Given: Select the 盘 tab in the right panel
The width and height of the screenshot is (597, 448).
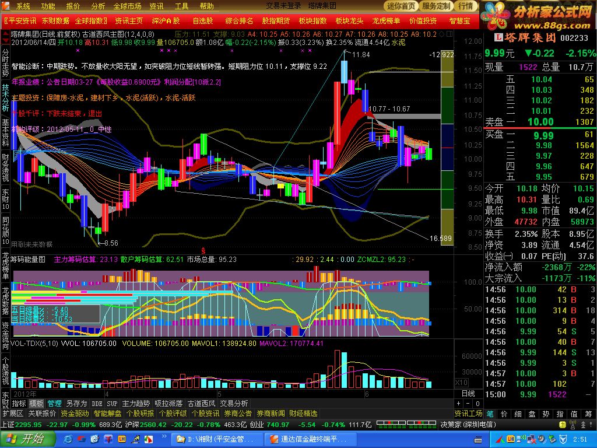Looking at the screenshot, I should tap(532, 414).
